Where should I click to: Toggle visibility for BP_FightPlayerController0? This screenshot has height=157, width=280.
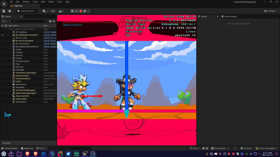tap(2, 35)
